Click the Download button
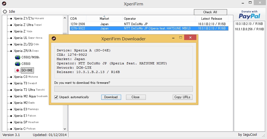Viewport: 267px width, 139px height. pyautogui.click(x=111, y=97)
